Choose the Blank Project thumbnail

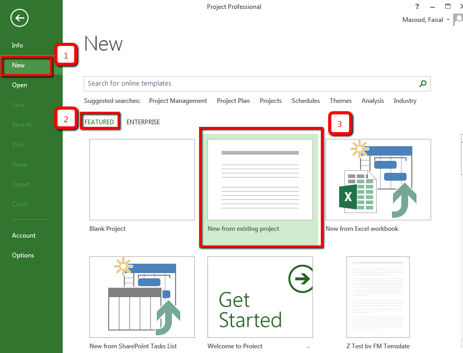(x=142, y=180)
